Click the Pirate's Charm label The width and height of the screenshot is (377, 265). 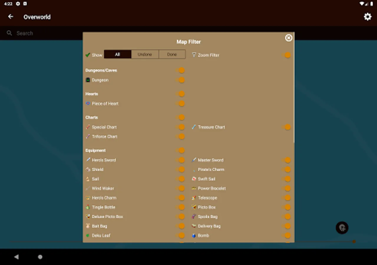[211, 169]
